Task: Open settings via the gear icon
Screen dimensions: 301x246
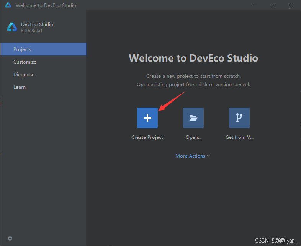Action: click(10, 238)
